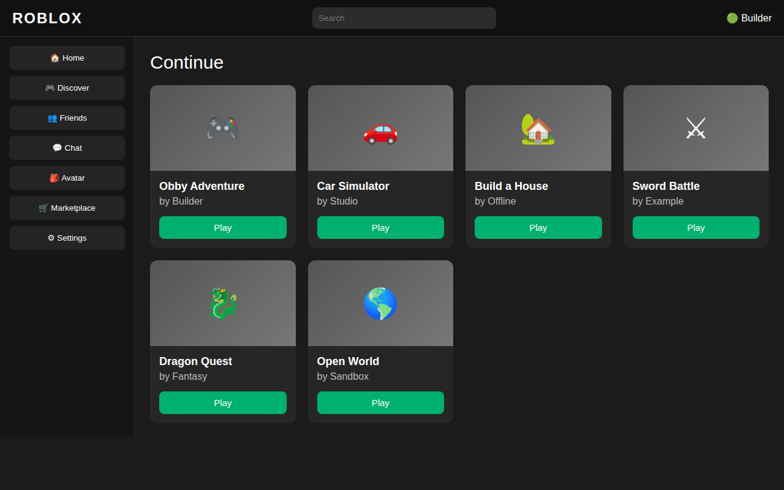Play Obby Adventure
This screenshot has width=784, height=490.
point(222,227)
